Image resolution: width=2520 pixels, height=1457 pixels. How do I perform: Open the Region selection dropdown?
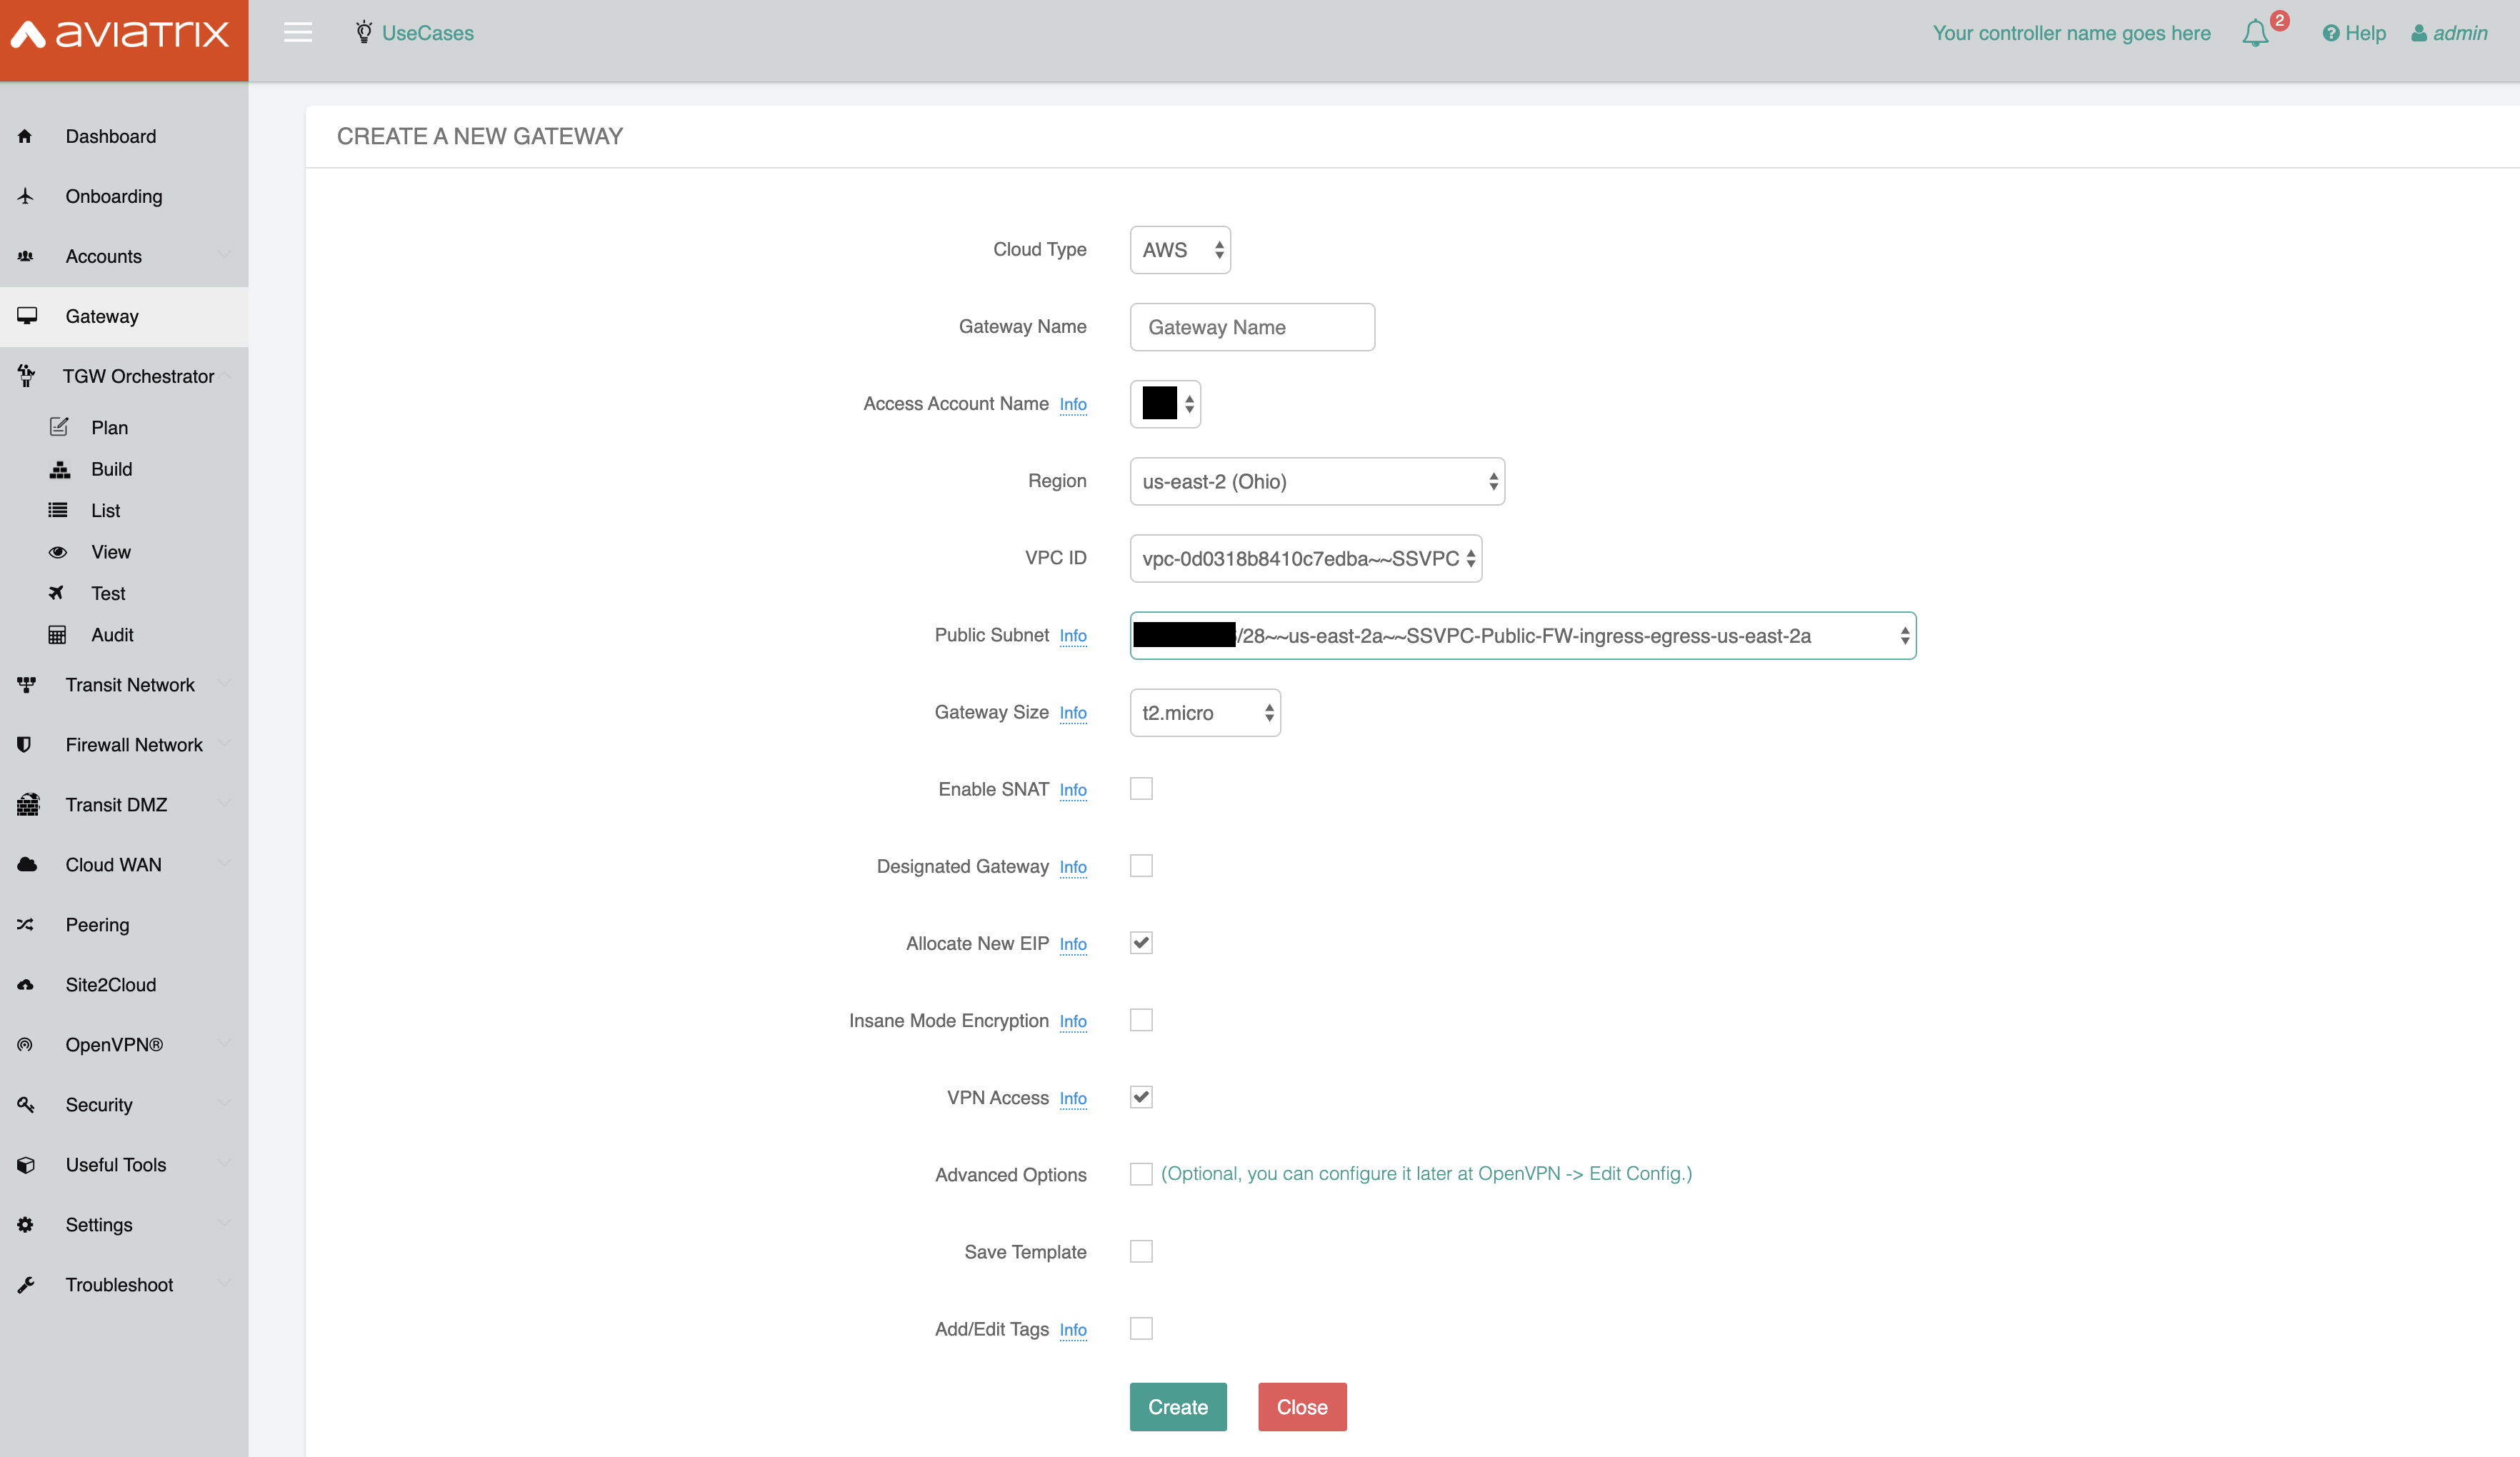1317,481
